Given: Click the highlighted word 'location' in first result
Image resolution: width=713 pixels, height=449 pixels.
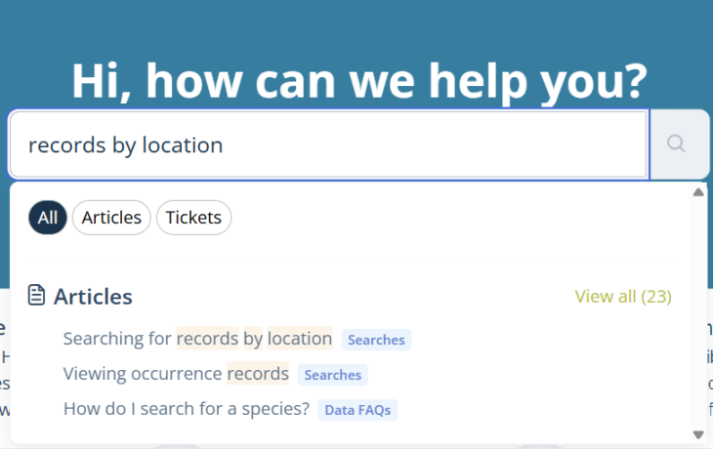Looking at the screenshot, I should [x=300, y=339].
